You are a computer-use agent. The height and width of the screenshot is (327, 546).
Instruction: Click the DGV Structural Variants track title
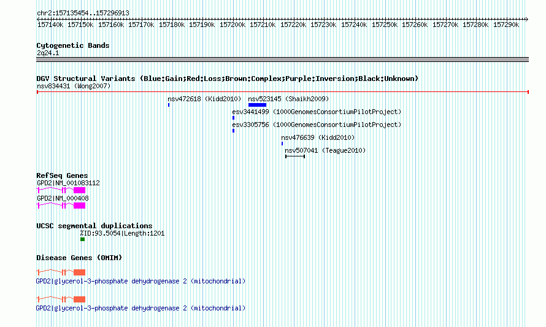(x=228, y=79)
